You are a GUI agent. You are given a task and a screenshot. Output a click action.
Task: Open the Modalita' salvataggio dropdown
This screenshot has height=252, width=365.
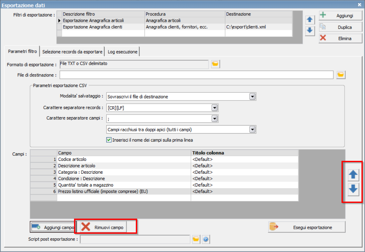pos(252,97)
